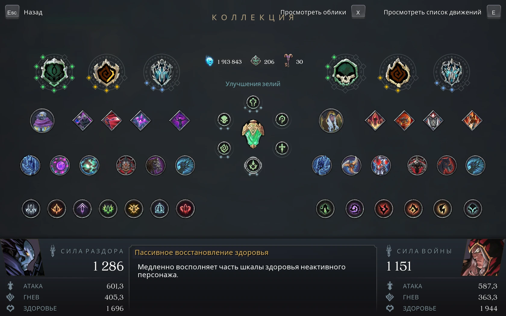
Task: Click the green skull emblem on right side
Action: (345, 73)
